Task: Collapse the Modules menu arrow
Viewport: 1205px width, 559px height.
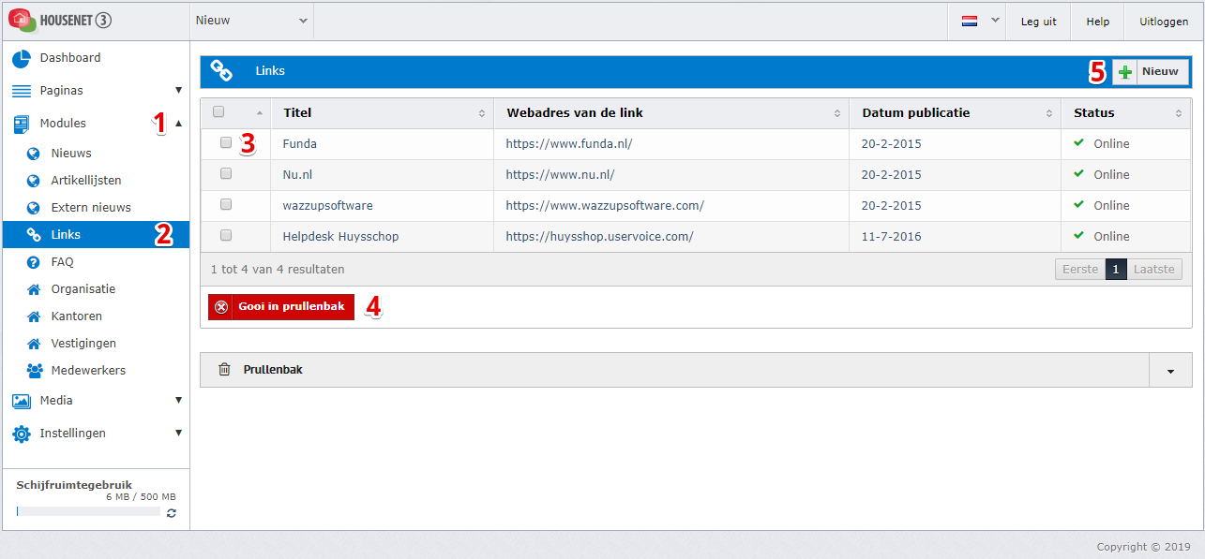Action: [x=178, y=124]
